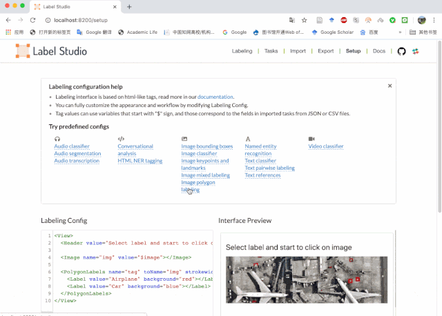
Task: Load the Image bounding boxes config
Action: (x=207, y=146)
